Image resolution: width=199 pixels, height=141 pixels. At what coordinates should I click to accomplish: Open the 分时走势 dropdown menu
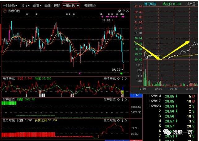click(10, 6)
